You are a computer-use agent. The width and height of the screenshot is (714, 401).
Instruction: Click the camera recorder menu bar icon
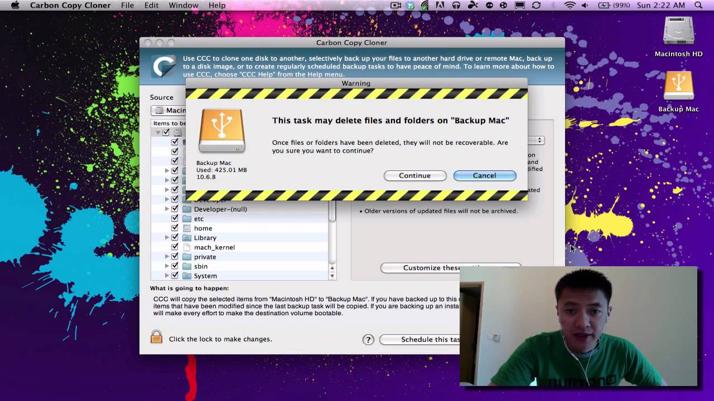396,6
